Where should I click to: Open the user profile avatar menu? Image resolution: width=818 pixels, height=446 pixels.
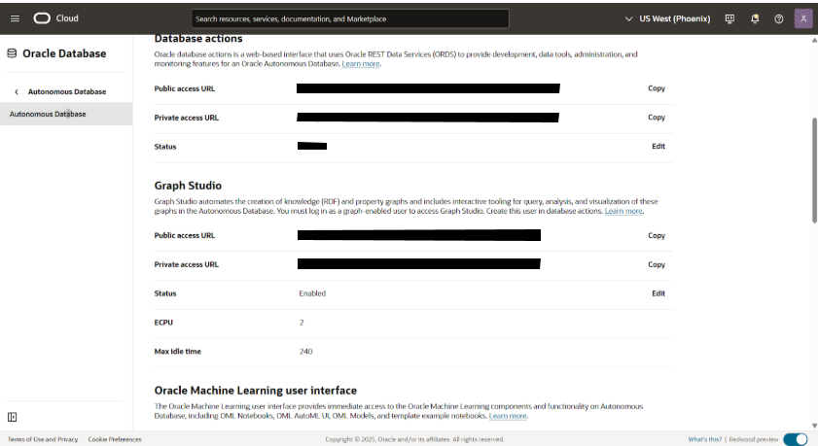803,18
